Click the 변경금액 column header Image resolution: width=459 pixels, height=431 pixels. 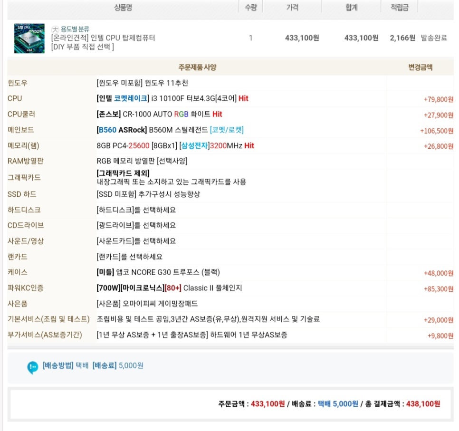pos(421,67)
